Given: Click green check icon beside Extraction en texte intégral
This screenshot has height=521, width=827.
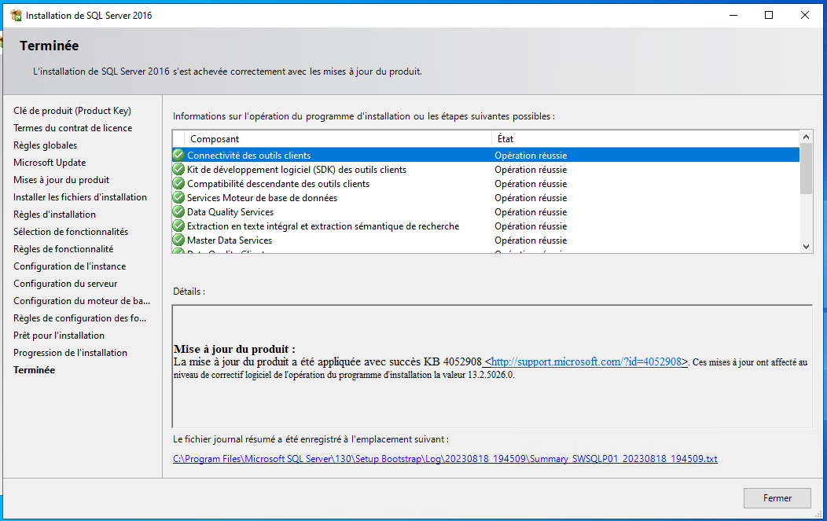Looking at the screenshot, I should click(x=178, y=226).
